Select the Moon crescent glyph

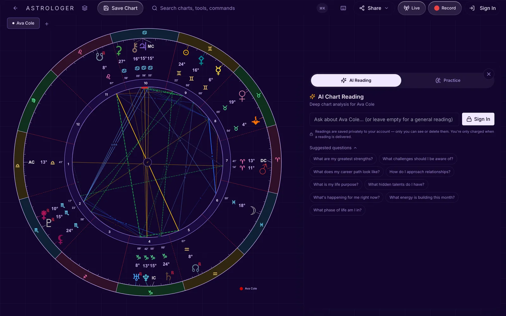(252, 210)
